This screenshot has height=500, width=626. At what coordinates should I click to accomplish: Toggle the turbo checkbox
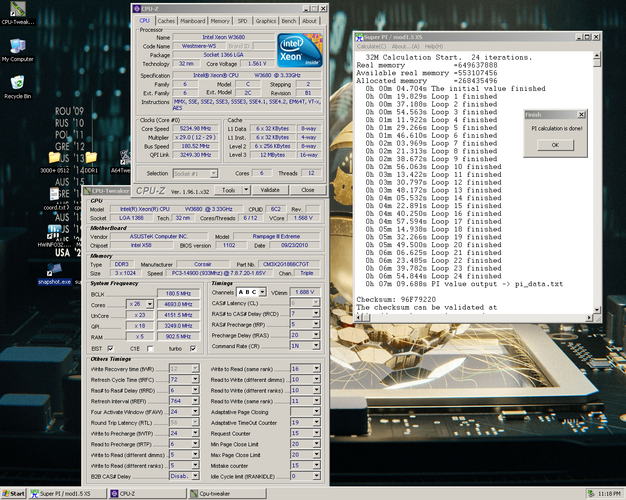(193, 349)
